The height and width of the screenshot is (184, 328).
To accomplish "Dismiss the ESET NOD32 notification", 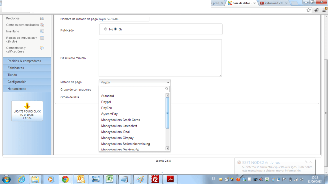I will point(311,162).
